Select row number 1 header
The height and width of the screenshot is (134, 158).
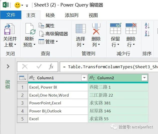click(22, 87)
